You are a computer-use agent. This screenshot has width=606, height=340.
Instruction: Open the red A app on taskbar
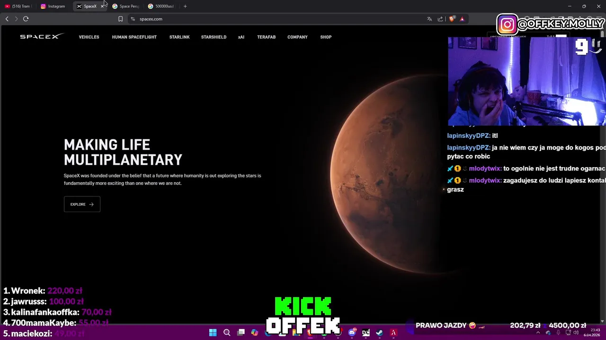[x=393, y=332]
